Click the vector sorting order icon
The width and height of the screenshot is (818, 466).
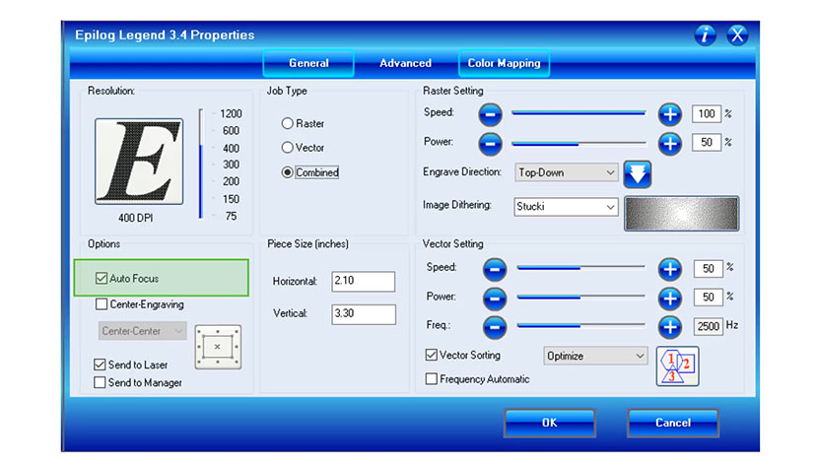pos(677,366)
